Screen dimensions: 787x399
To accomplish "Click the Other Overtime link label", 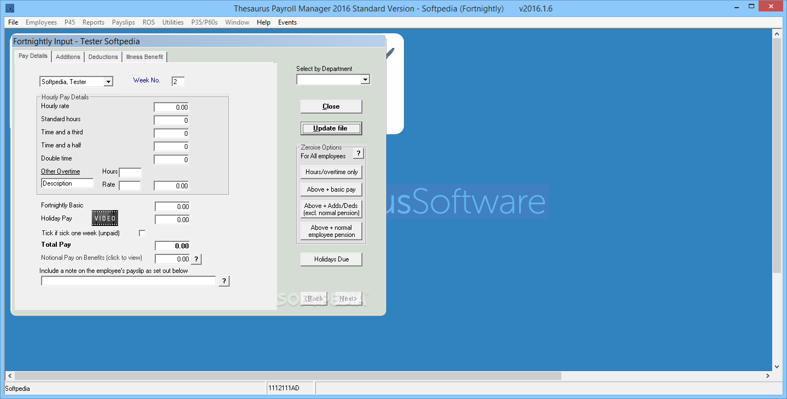I will pyautogui.click(x=61, y=171).
